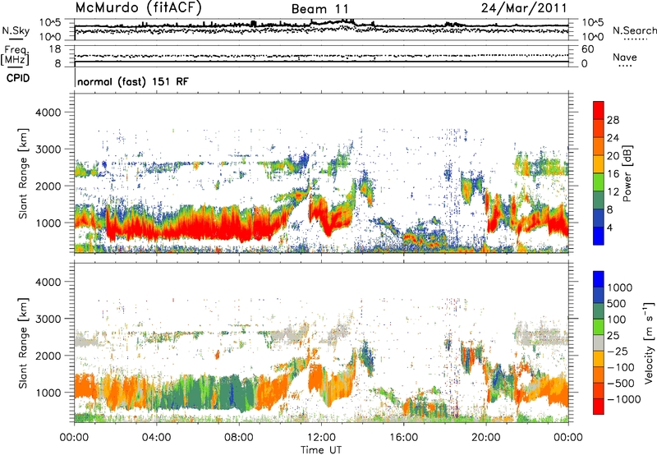Select the 'Time UT' axis title
The height and width of the screenshot is (455, 657).
pyautogui.click(x=321, y=450)
